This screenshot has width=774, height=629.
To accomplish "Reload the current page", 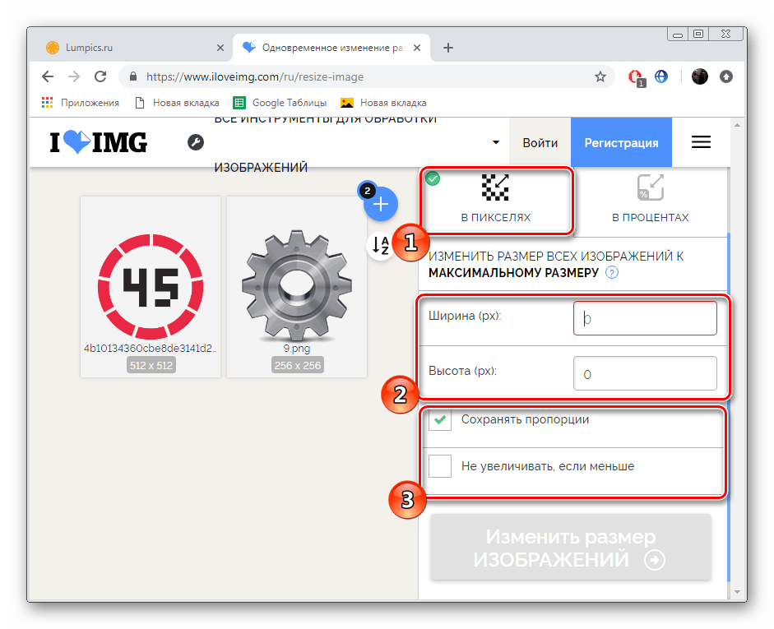I will coord(100,76).
